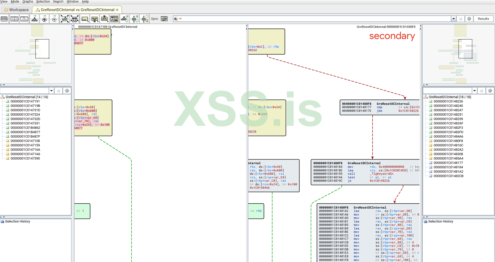Collapse primary overview with splitter arrow
Viewport: 495px width, 262px height.
pyautogui.click(x=1, y=85)
